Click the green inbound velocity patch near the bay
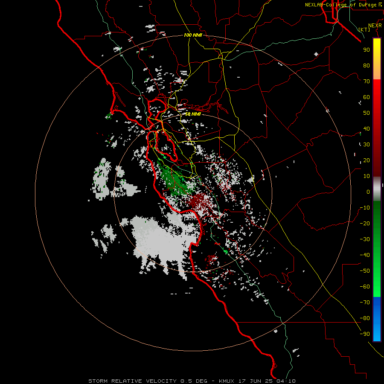The image size is (384, 384). 175,180
